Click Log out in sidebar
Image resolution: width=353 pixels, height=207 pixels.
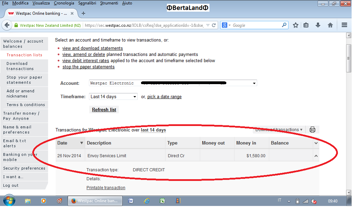tap(24, 185)
